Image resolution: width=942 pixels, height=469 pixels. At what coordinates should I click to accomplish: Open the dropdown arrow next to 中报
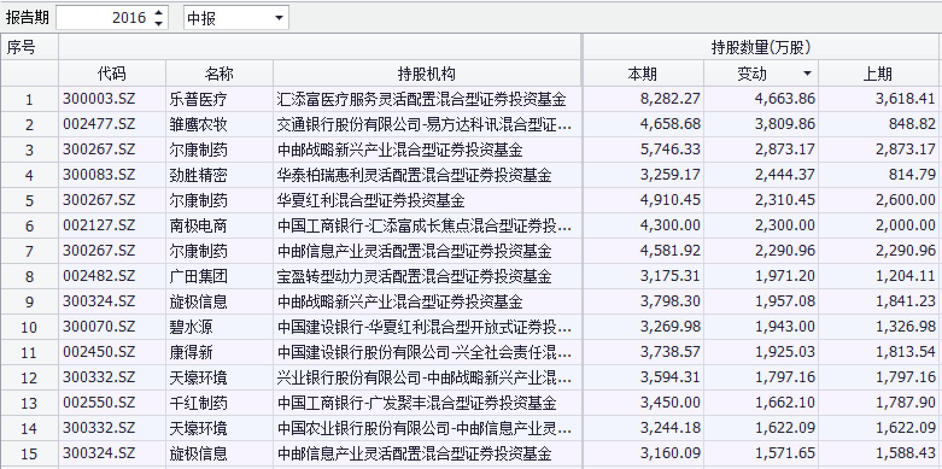tap(279, 17)
